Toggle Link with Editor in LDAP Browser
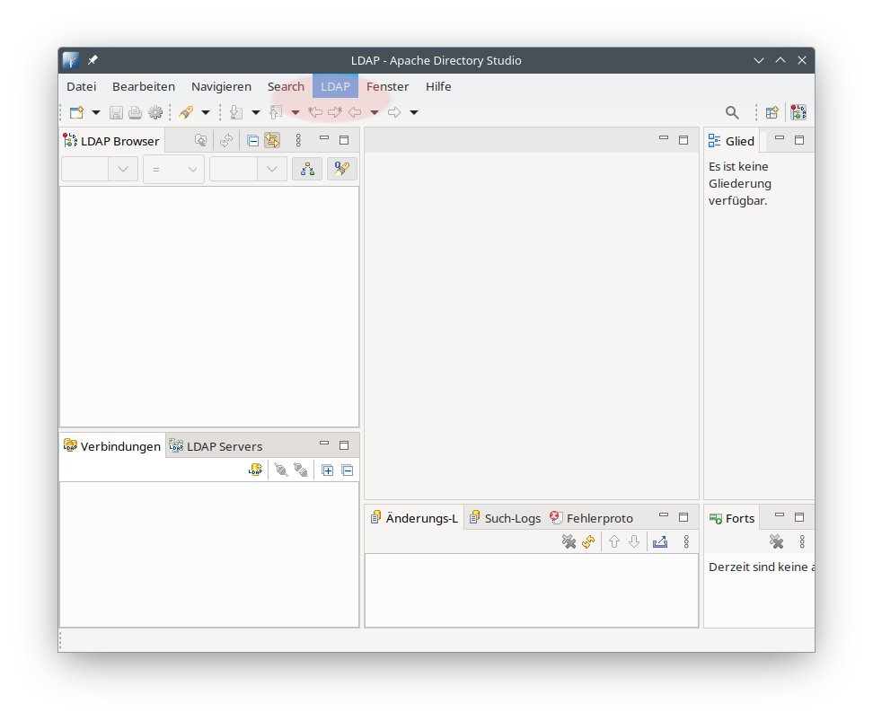 pyautogui.click(x=271, y=140)
